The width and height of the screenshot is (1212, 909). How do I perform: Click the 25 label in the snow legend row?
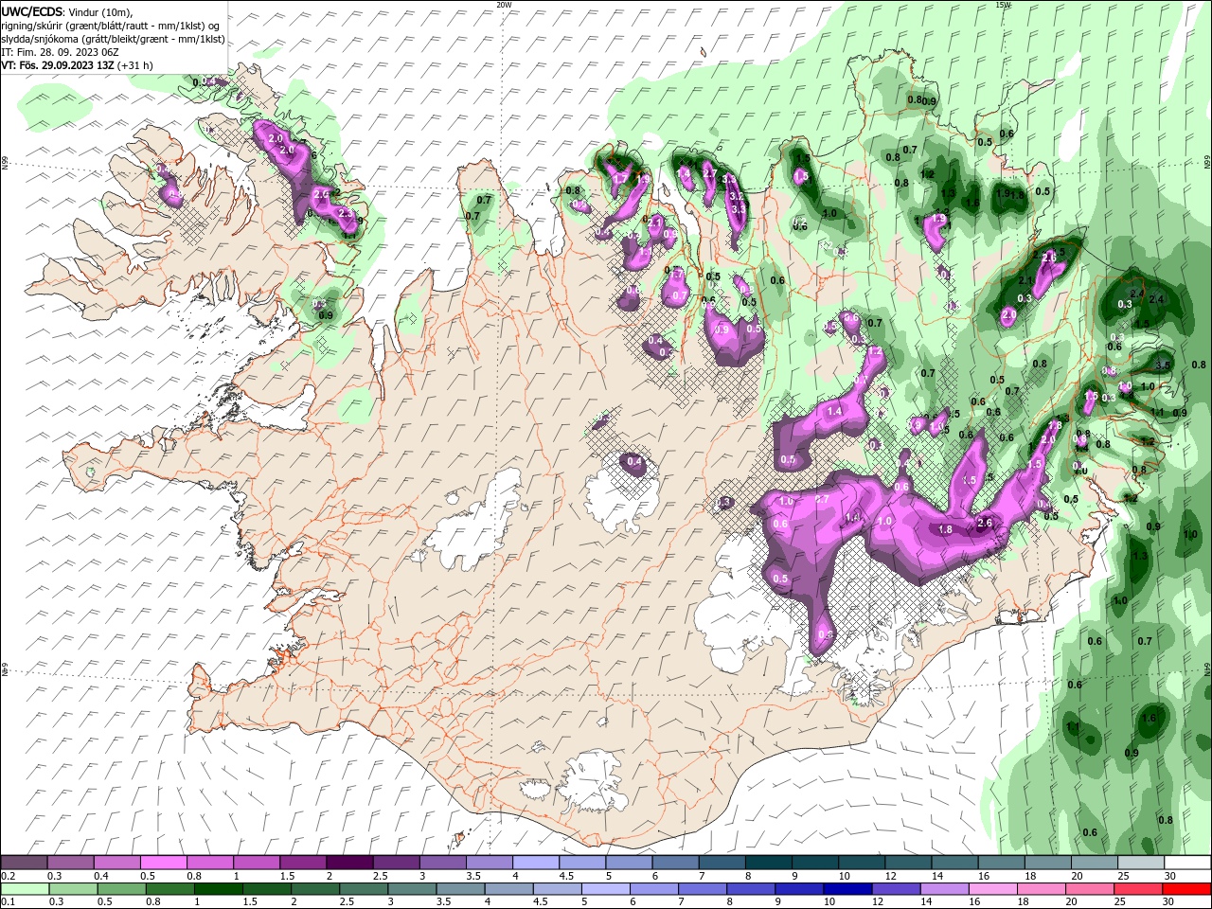[x=1124, y=876]
